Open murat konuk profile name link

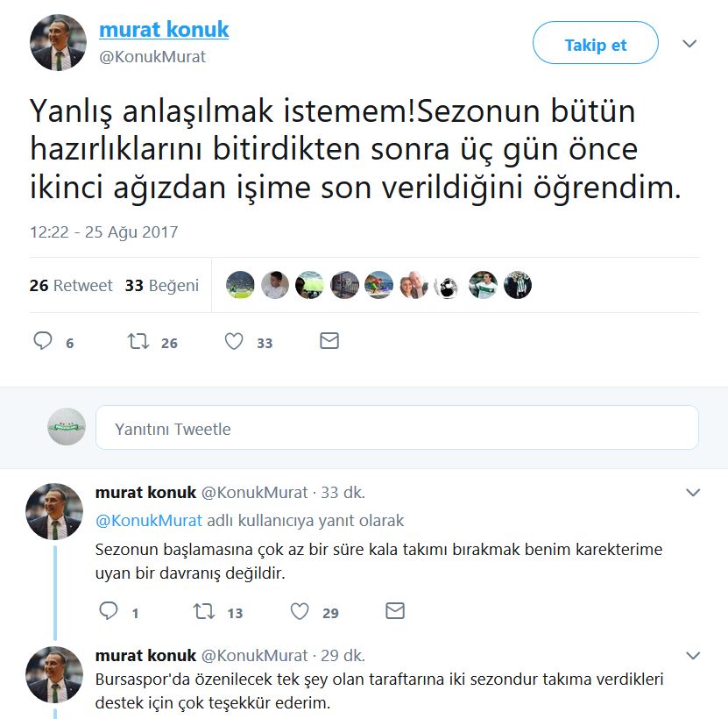point(164,29)
